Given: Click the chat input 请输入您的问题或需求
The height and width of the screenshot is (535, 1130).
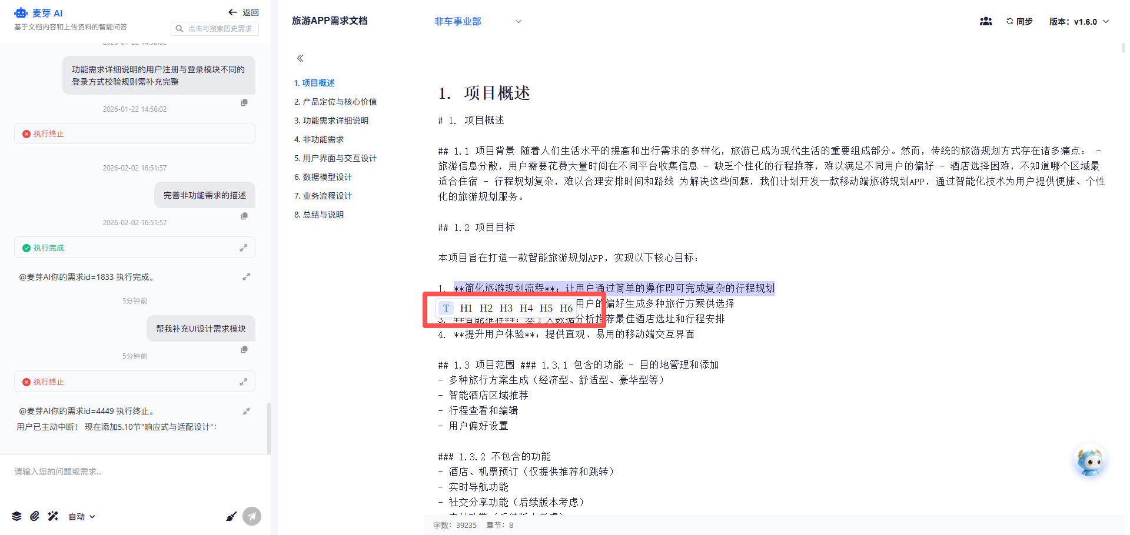Looking at the screenshot, I should tap(135, 472).
